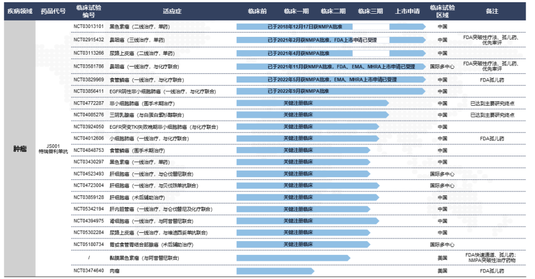Screen dimensions: 535x279
Task: Click 已达到主要研究终点 note for NCT04085276
Action: [x=492, y=115]
